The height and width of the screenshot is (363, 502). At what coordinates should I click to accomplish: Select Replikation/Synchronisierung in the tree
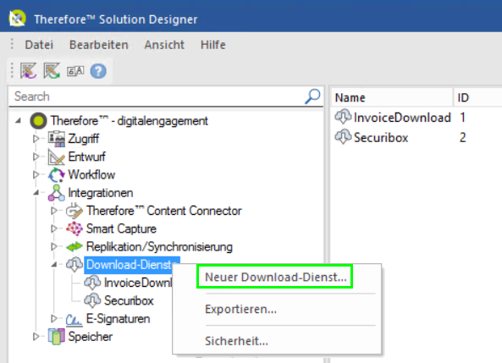click(159, 247)
